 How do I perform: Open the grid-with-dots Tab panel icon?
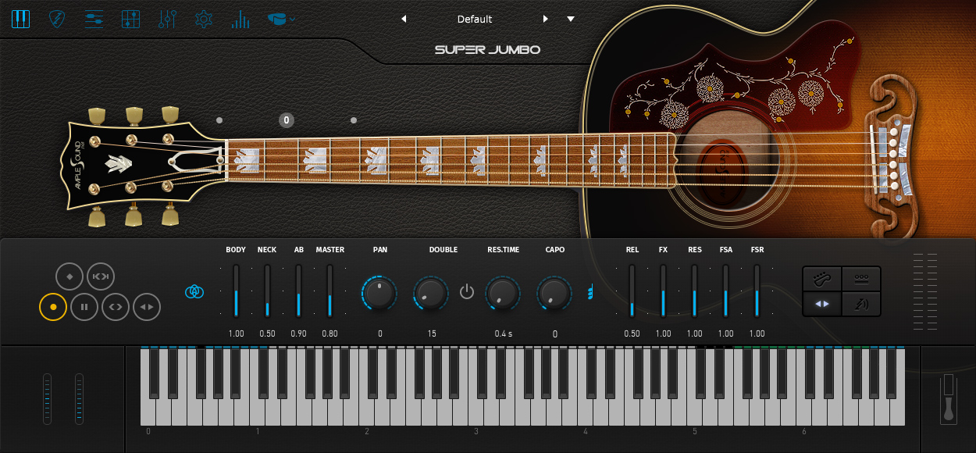pos(131,19)
